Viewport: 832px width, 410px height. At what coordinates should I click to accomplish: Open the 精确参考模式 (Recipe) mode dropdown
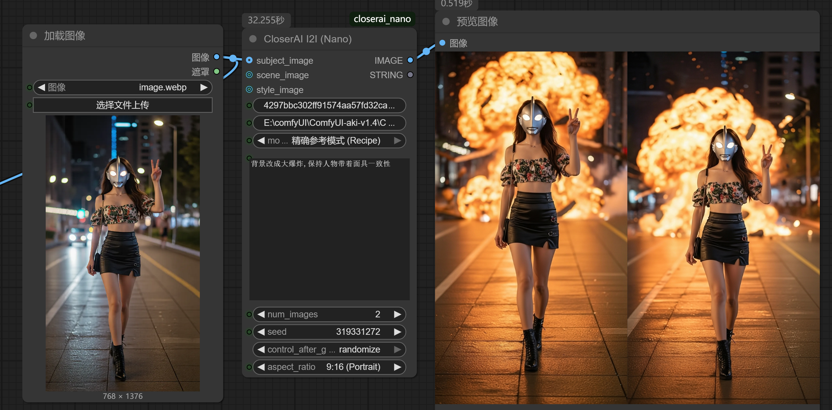[329, 141]
